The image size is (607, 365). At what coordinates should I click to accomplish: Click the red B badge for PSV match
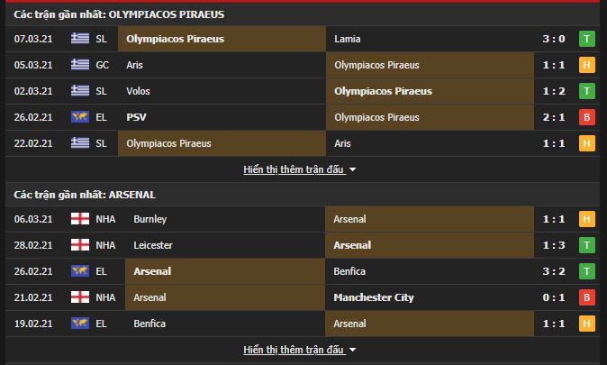pyautogui.click(x=587, y=117)
